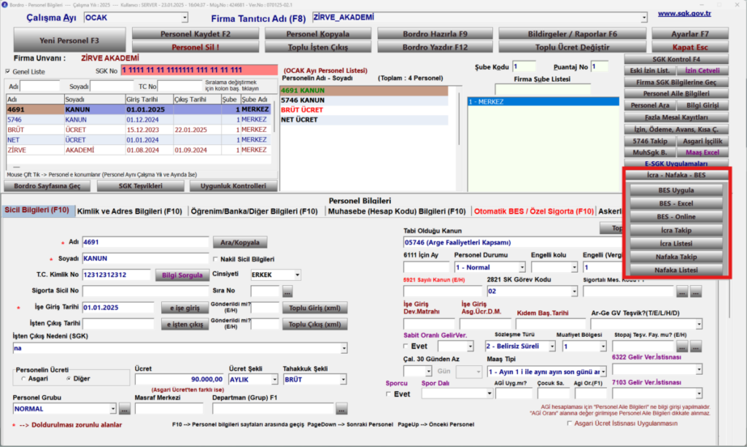Tick Evet under Sabit Oranlı GelirVer.

click(x=406, y=346)
